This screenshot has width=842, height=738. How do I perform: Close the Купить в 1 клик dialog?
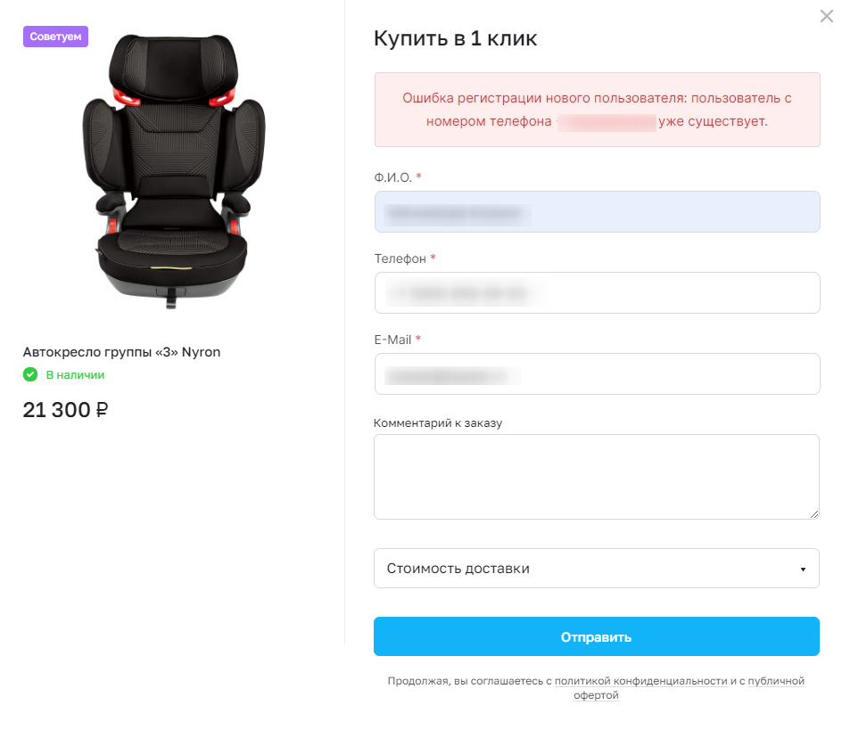tap(827, 16)
